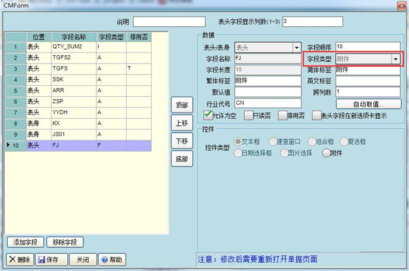Click the 位置 column header
This screenshot has height=271, width=409.
pyautogui.click(x=39, y=37)
